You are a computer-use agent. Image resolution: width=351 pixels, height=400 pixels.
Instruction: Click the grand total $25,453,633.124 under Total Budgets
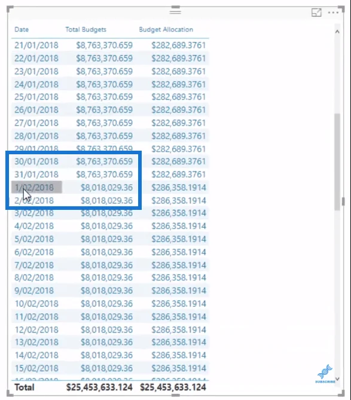(x=99, y=387)
